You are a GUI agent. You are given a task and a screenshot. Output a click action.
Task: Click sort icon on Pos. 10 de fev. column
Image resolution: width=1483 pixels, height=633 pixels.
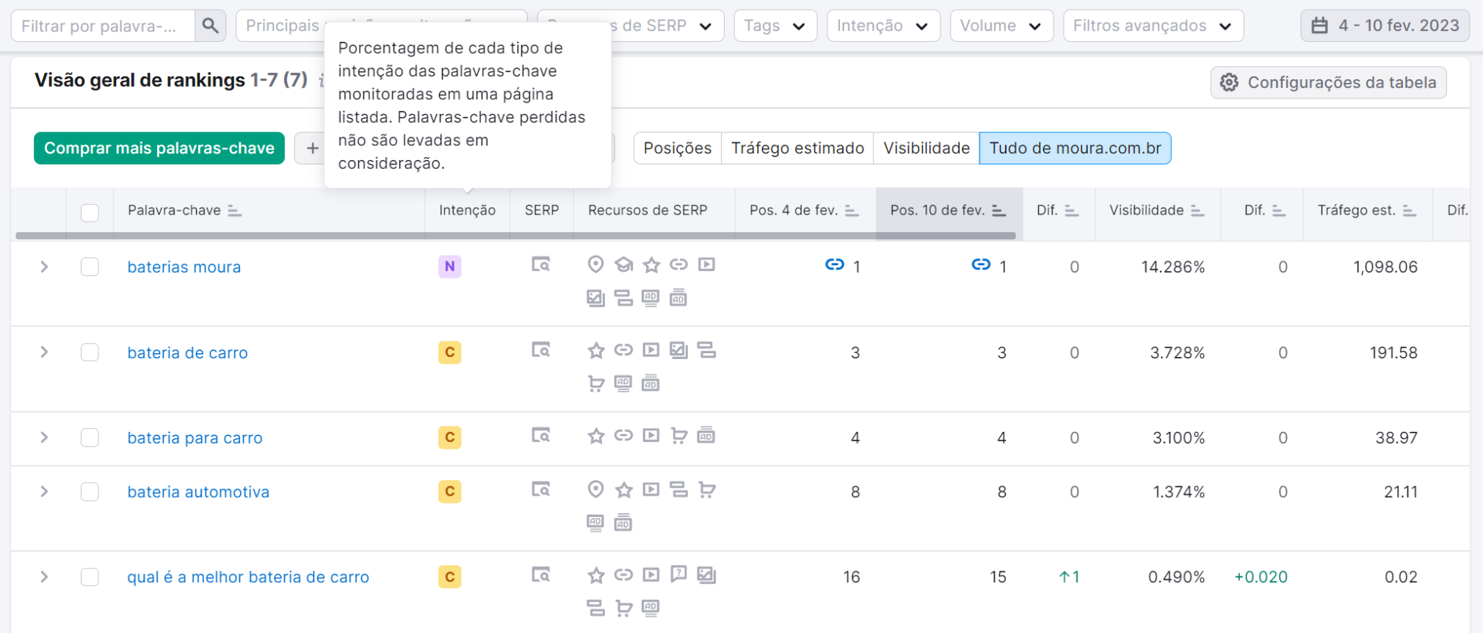pos(998,211)
